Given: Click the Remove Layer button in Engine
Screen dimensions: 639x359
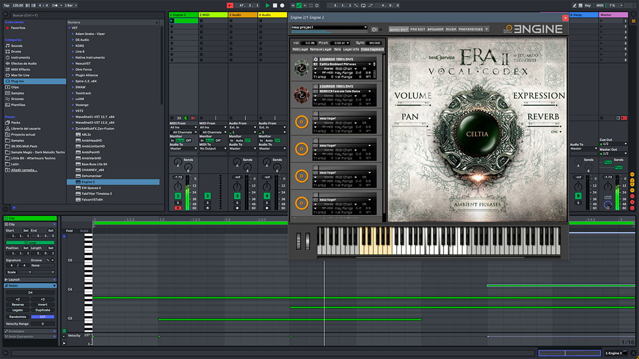Looking at the screenshot, I should pyautogui.click(x=321, y=49).
